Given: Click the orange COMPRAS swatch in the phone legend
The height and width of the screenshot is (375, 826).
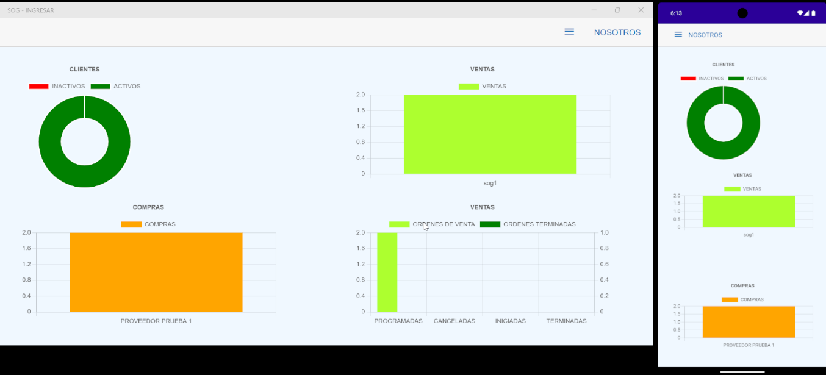Looking at the screenshot, I should [x=730, y=299].
